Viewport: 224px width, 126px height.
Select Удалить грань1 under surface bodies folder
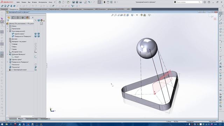coord(20,34)
